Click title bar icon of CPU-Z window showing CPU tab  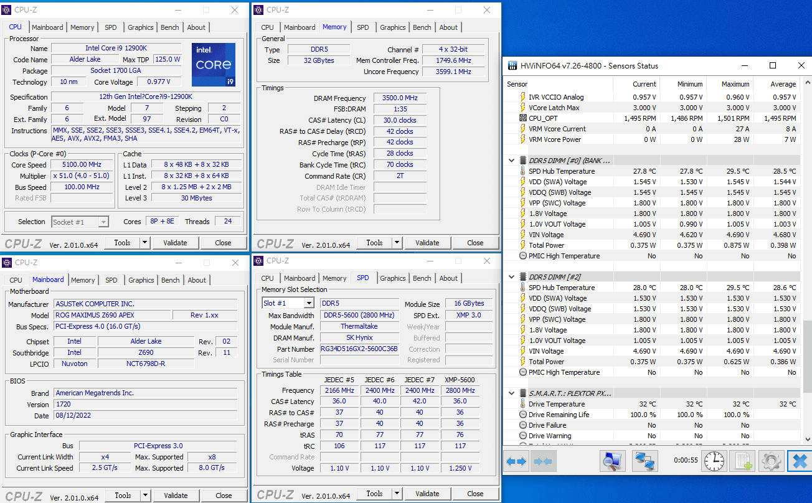coord(7,10)
